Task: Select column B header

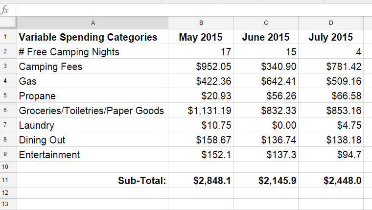Action: [x=201, y=23]
